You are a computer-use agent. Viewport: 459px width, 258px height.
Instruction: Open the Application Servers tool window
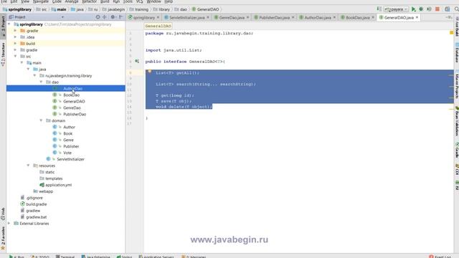pos(156,257)
